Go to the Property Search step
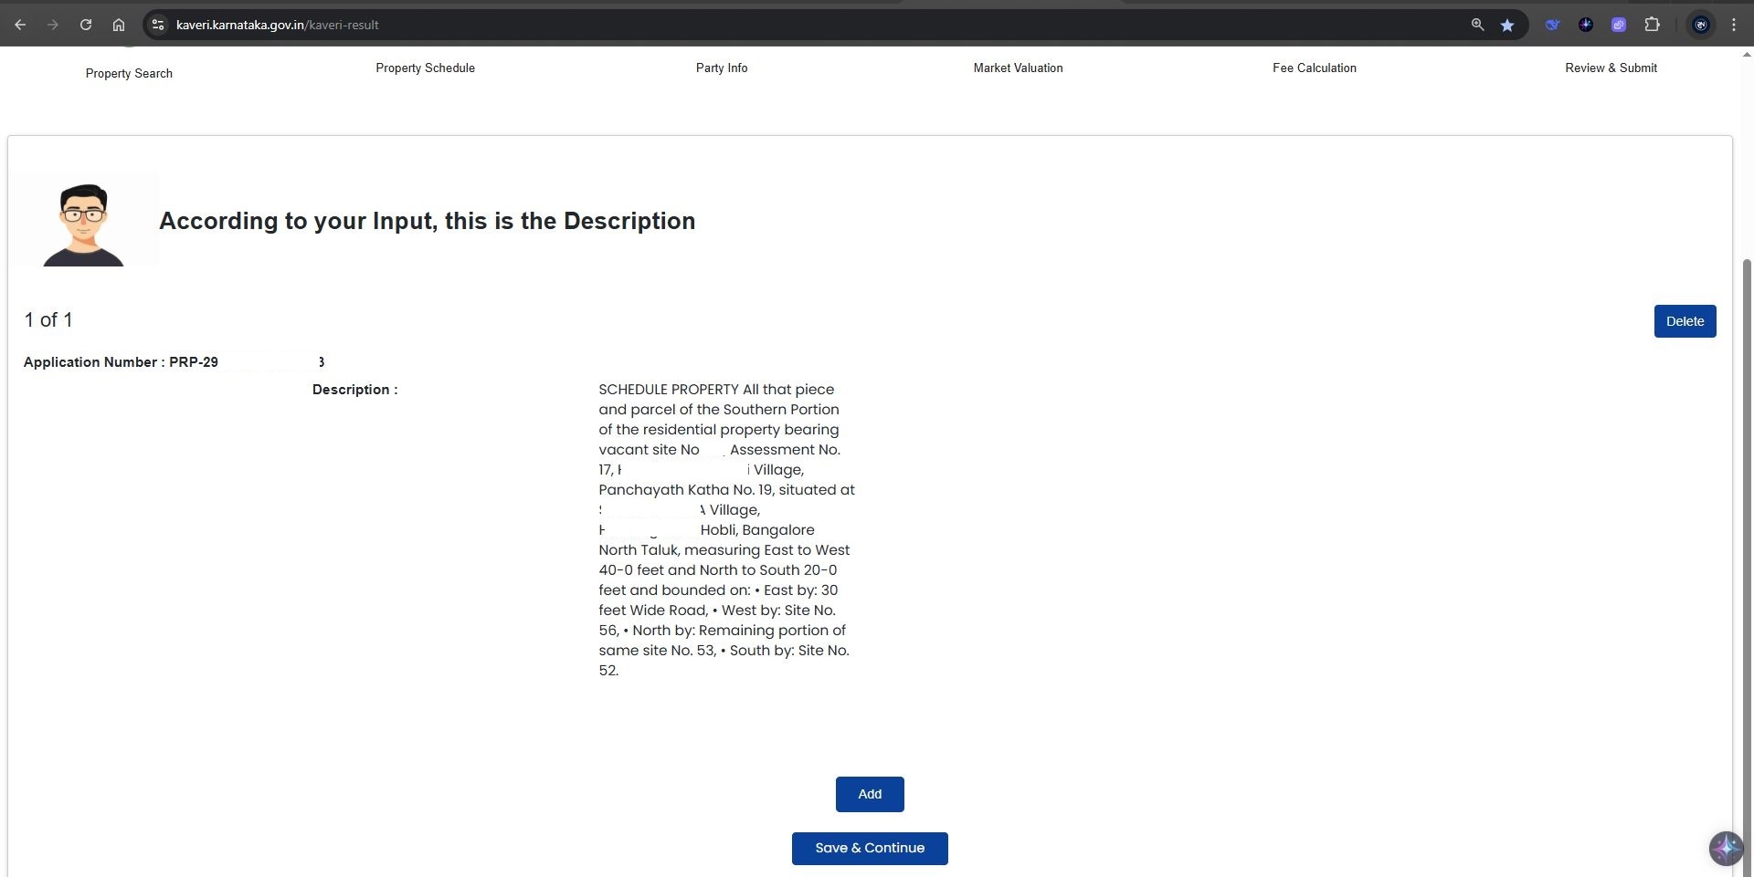The image size is (1754, 877). pos(129,73)
